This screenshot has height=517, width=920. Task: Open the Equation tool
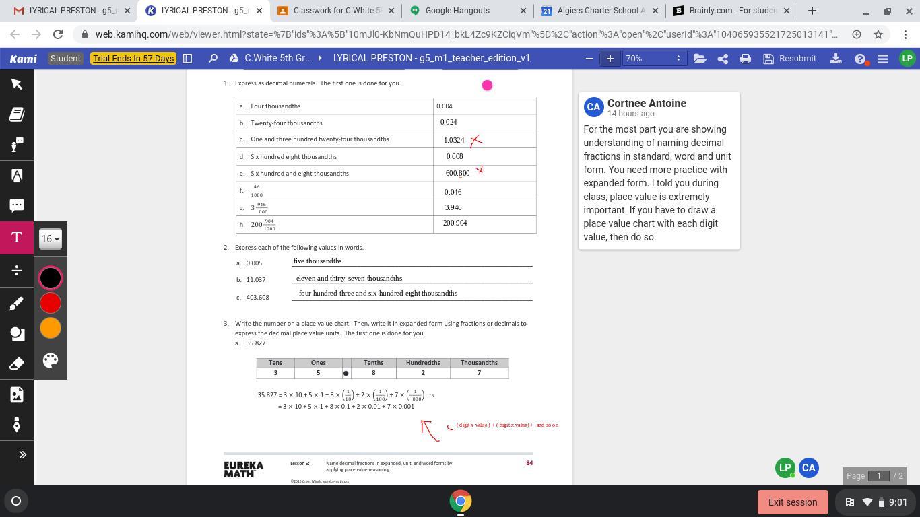point(17,271)
